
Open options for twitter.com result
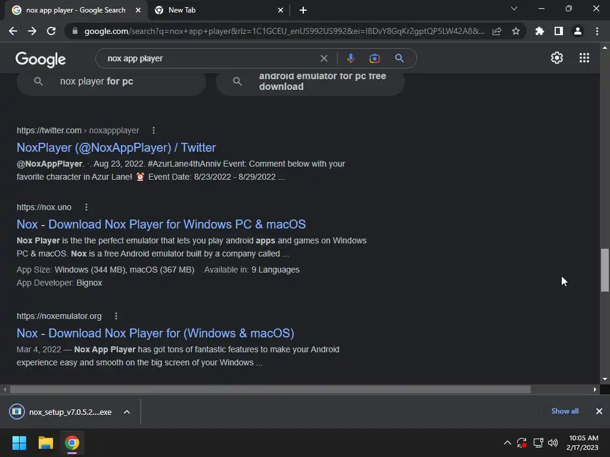(x=154, y=130)
